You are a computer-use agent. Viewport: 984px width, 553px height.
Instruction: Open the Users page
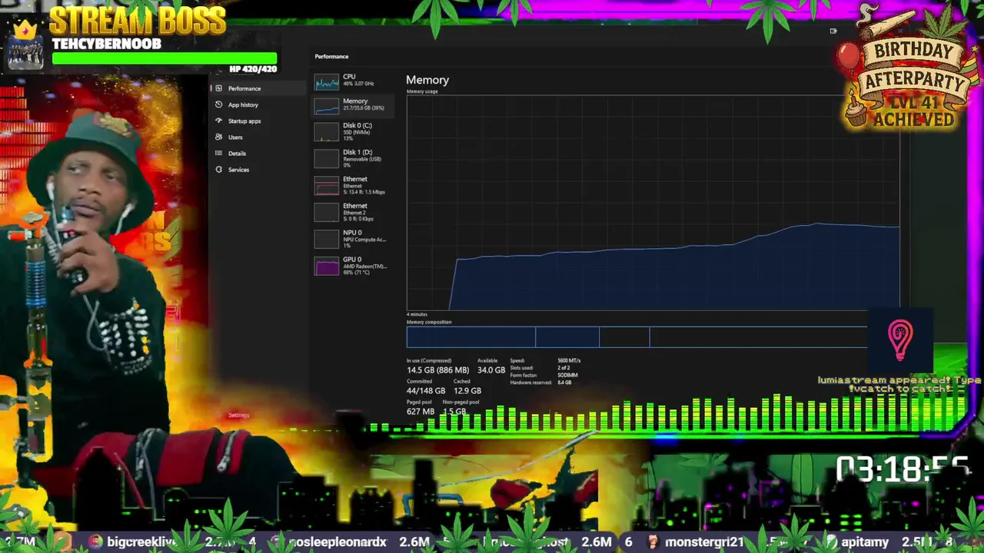(x=235, y=137)
